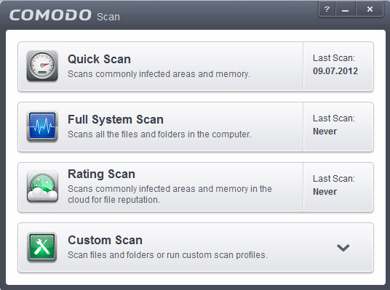Viewport: 390px width, 290px height.
Task: Open help with the question mark button
Action: 327,9
